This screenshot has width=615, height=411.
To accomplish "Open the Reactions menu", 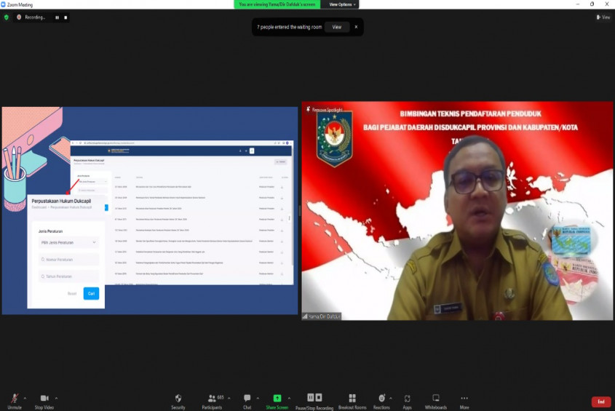I will [x=381, y=399].
